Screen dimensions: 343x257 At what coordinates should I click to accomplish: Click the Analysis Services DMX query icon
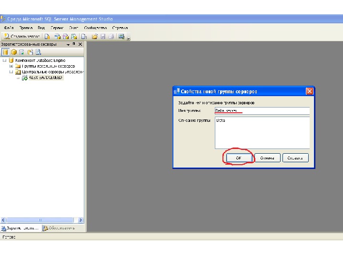point(66,36)
